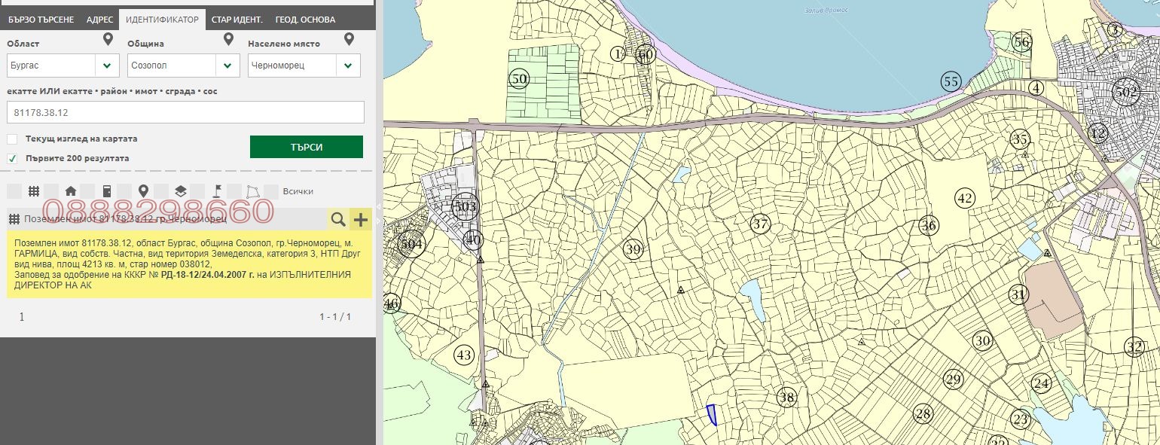Click the plus icon on result row

362,219
